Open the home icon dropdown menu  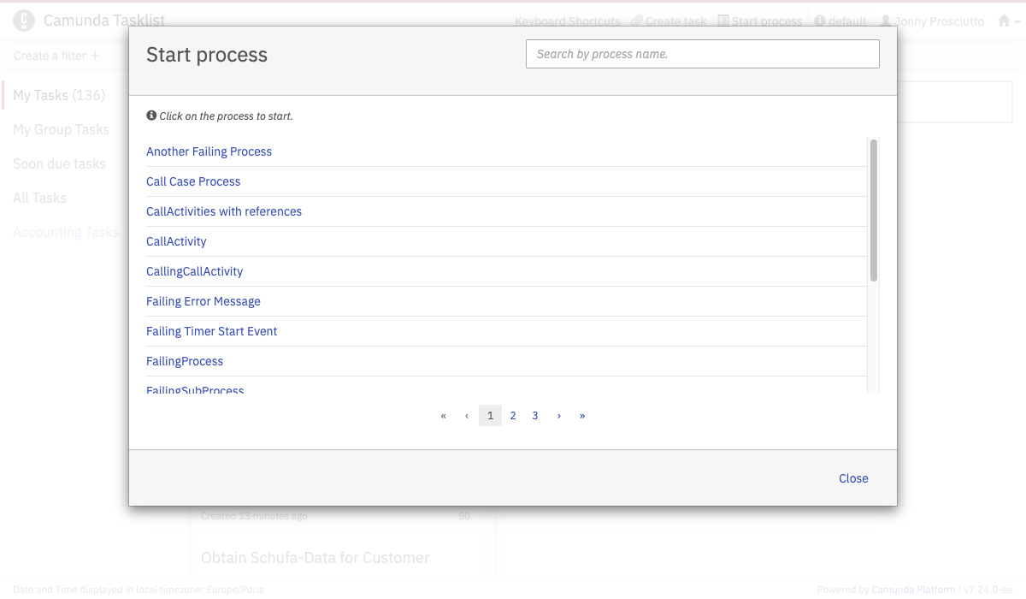click(x=1009, y=21)
